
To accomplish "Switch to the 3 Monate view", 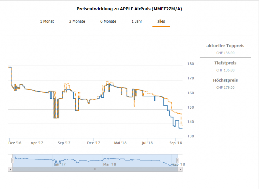I will coord(77,22).
